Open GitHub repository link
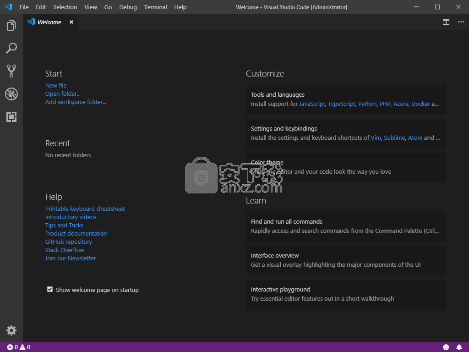The image size is (469, 352). coord(69,242)
